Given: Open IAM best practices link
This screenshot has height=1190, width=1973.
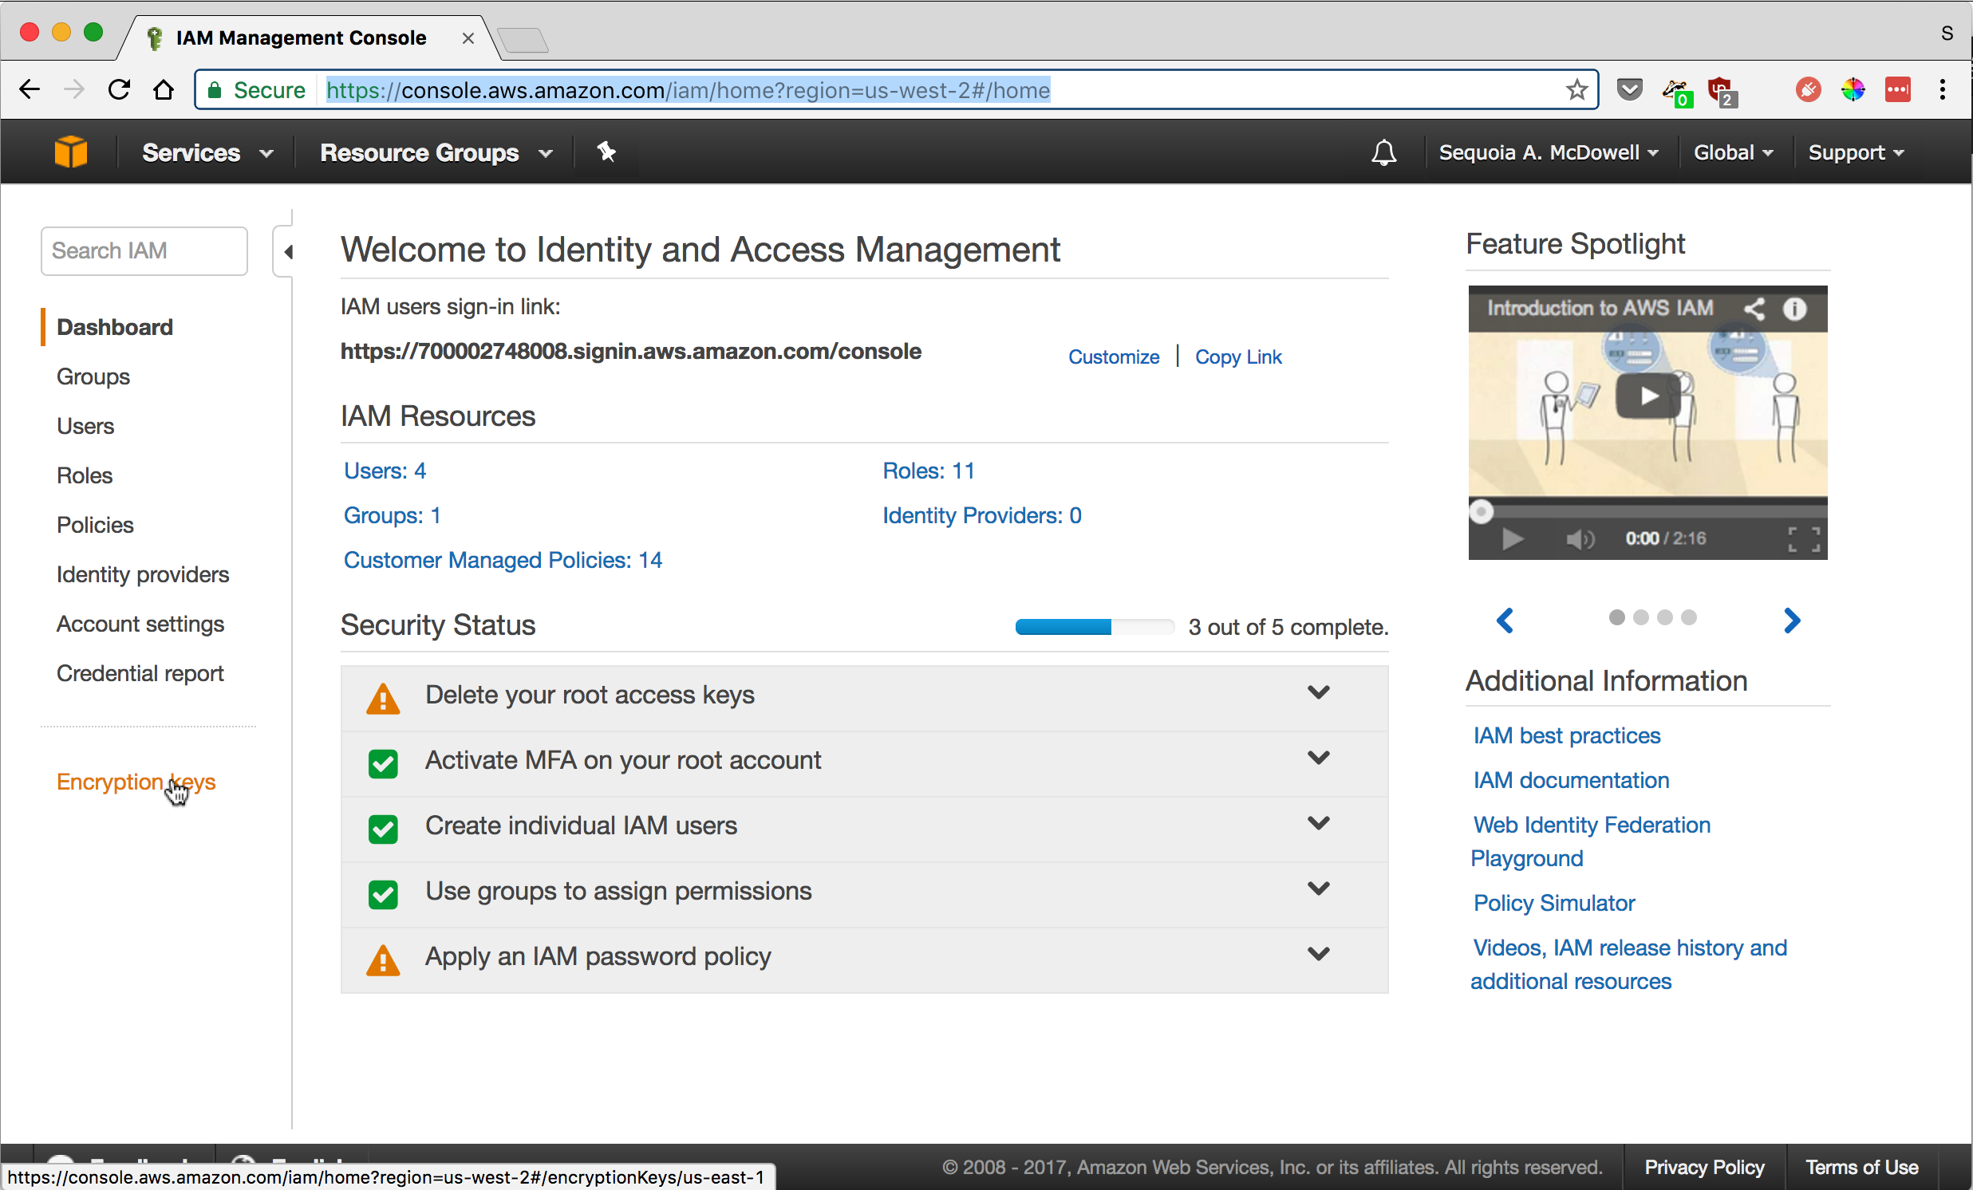Looking at the screenshot, I should pyautogui.click(x=1566, y=735).
